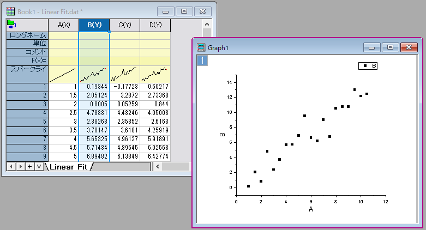426x230 pixels.
Task: Click the Graph1 title bar text
Action: click(218, 48)
